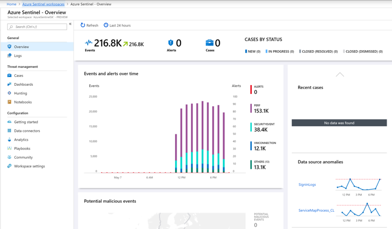
Task: Follow the Home breadcrumb link
Action: [x=11, y=4]
